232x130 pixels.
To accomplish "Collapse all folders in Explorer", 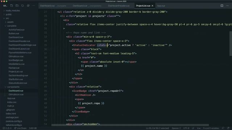I will coord(28,6).
